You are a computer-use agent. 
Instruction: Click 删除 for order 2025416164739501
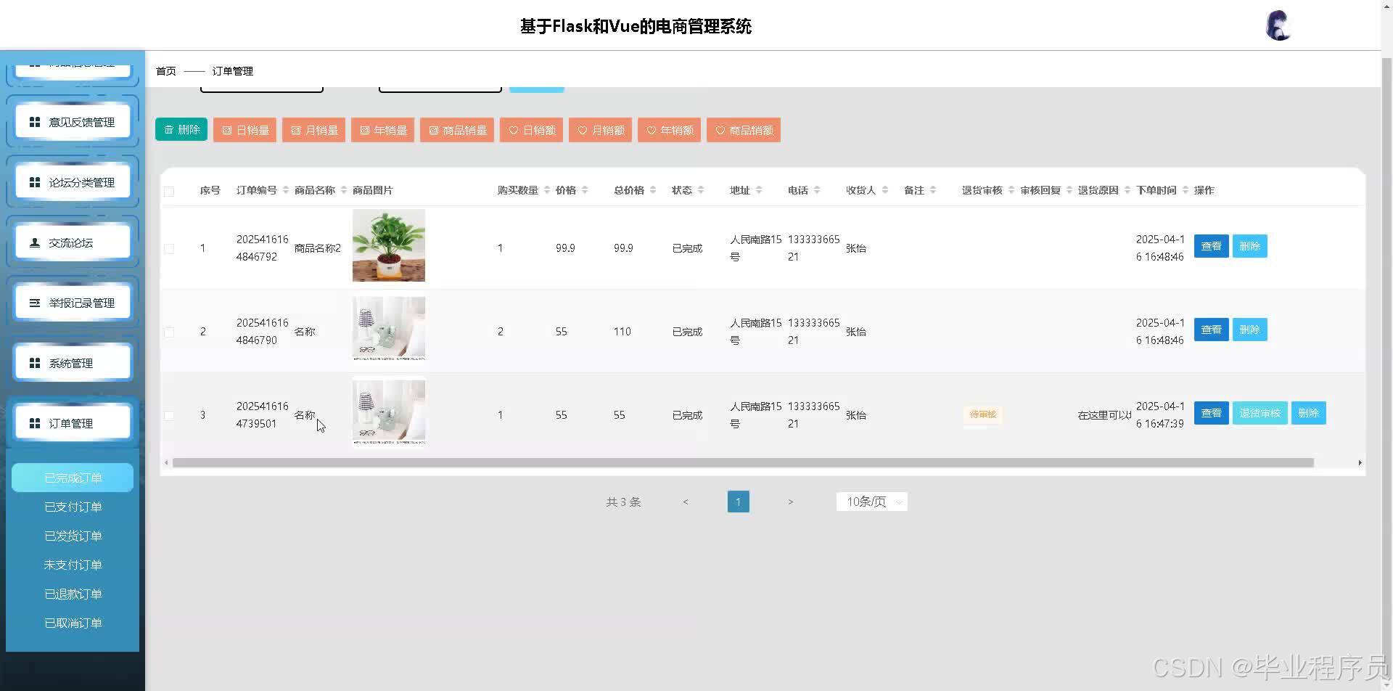[x=1308, y=413]
